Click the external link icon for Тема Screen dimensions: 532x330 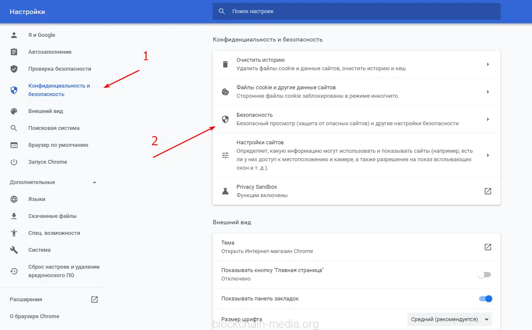[x=488, y=247]
